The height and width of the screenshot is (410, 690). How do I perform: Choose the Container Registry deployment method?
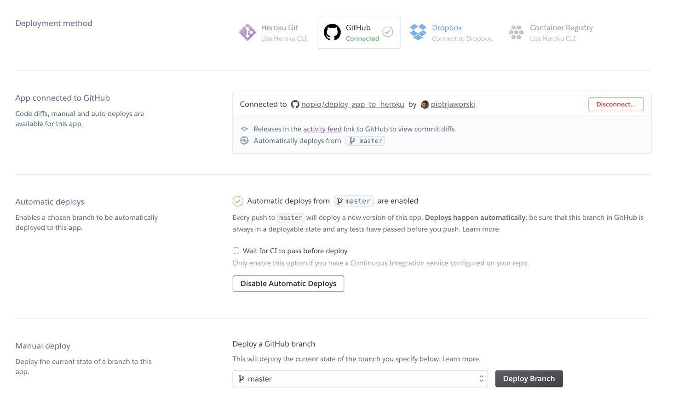click(x=551, y=33)
